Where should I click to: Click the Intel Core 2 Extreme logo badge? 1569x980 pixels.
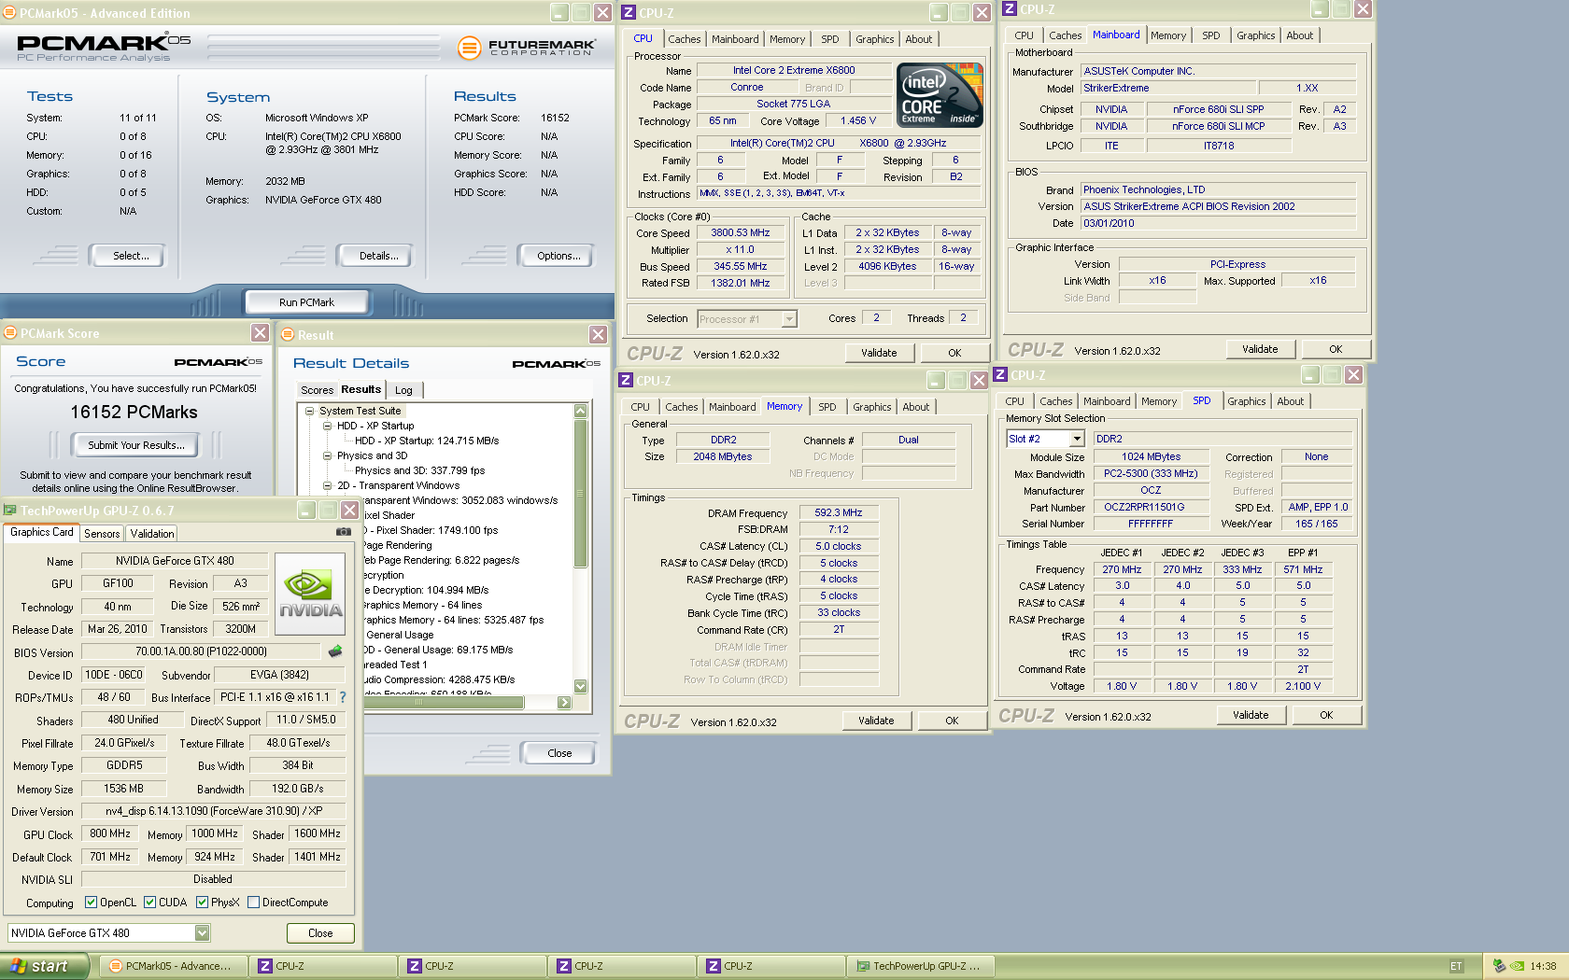(940, 94)
